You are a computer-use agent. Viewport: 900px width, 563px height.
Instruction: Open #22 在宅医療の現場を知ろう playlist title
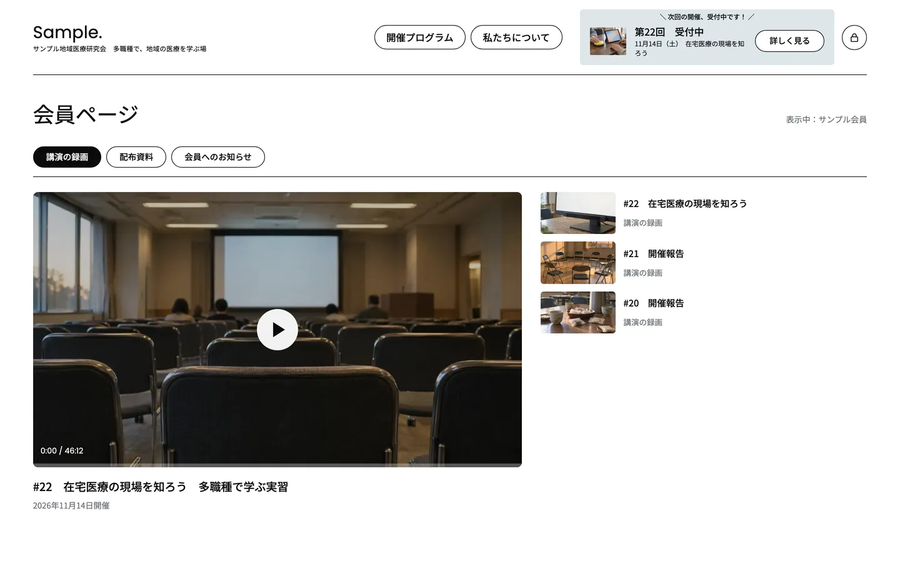pyautogui.click(x=685, y=204)
